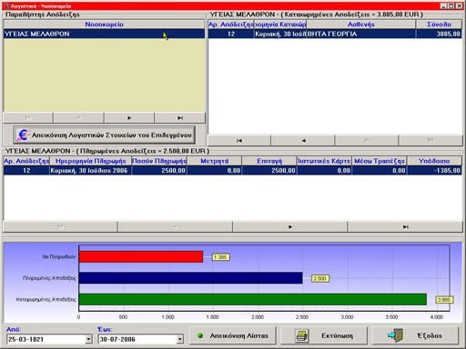Go to first record in paid receipts

coord(60,227)
